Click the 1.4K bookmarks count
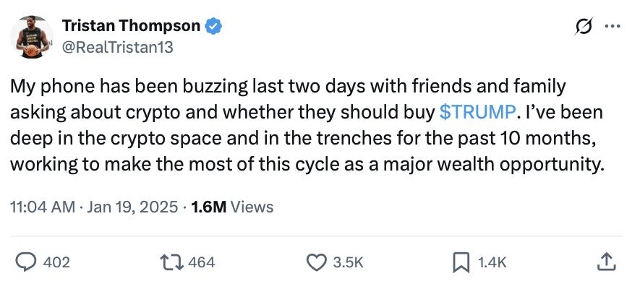Screen dimensions: 640x284 492,262
